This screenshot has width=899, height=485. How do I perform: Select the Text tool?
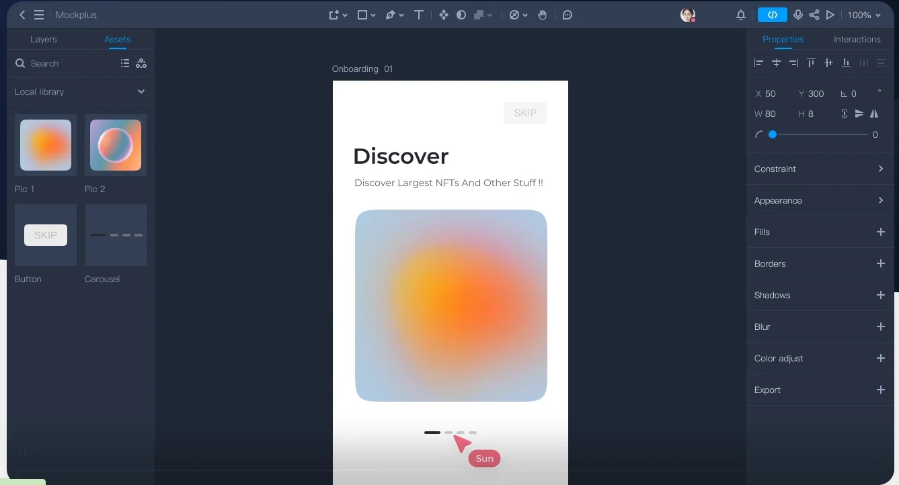pos(418,14)
